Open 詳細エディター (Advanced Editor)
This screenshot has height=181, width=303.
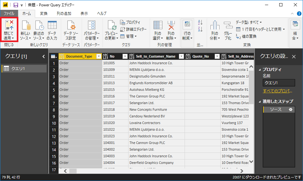point(133,29)
